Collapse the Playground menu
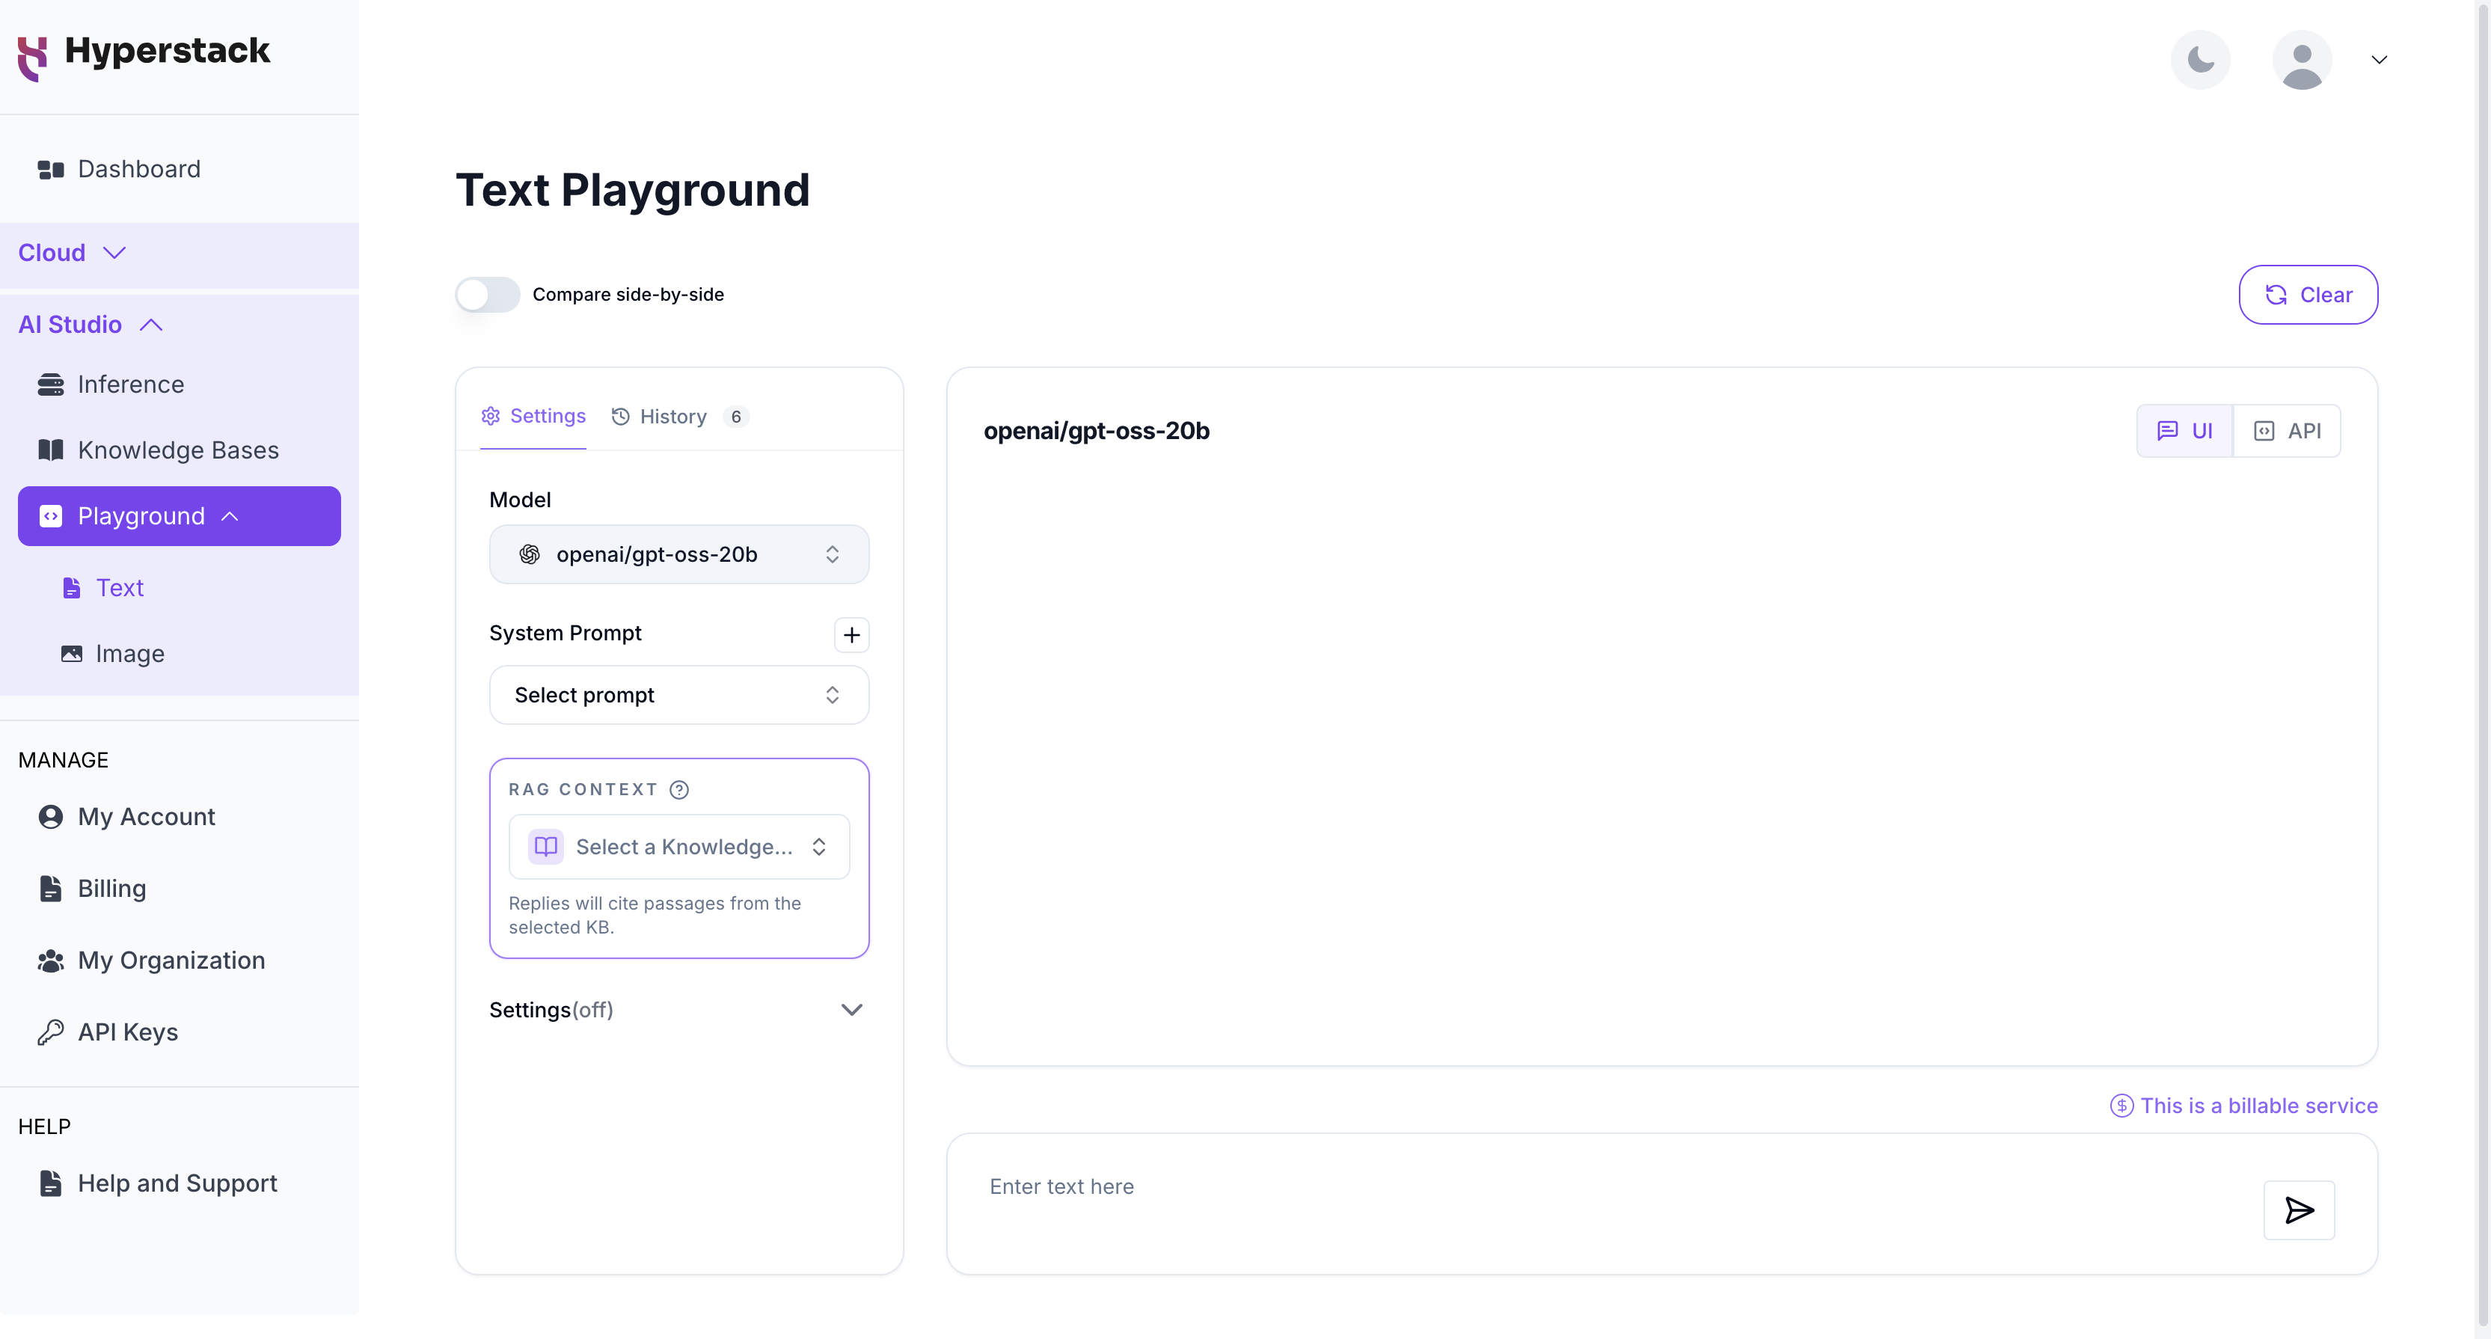 (179, 516)
